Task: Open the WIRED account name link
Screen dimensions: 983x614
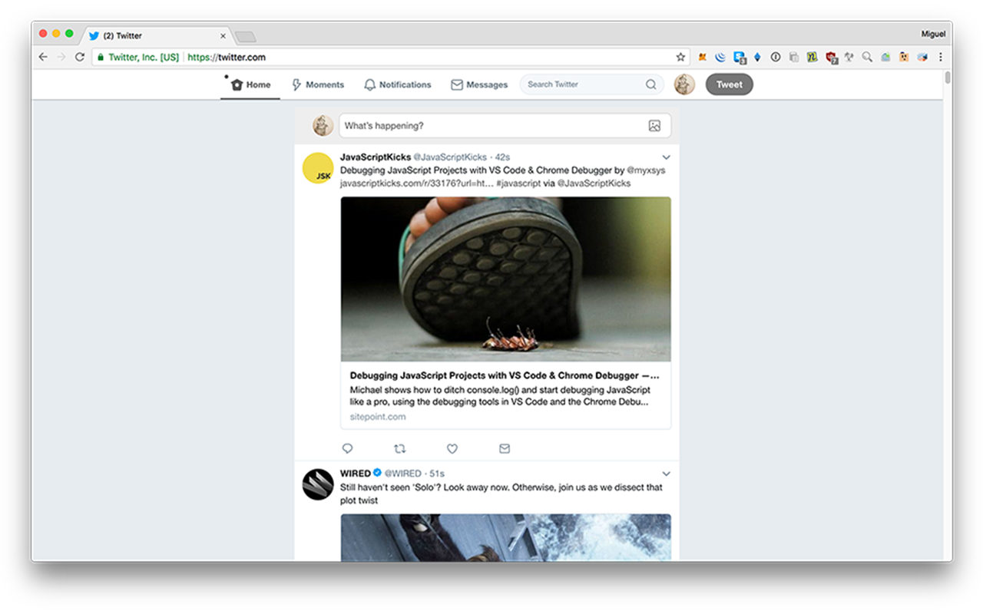Action: [x=356, y=474]
